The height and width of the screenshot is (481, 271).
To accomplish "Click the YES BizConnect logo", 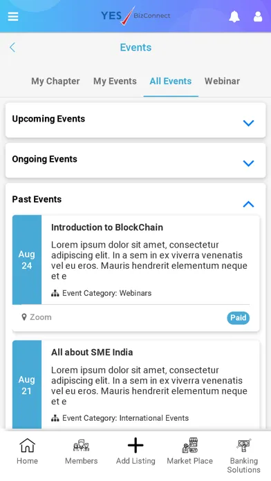I will [x=135, y=16].
